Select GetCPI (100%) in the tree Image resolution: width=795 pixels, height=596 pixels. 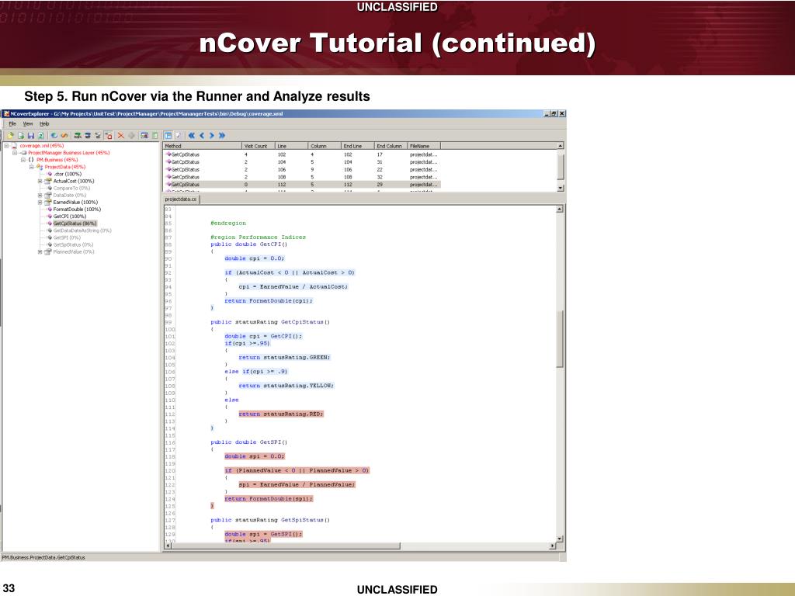[x=69, y=217]
